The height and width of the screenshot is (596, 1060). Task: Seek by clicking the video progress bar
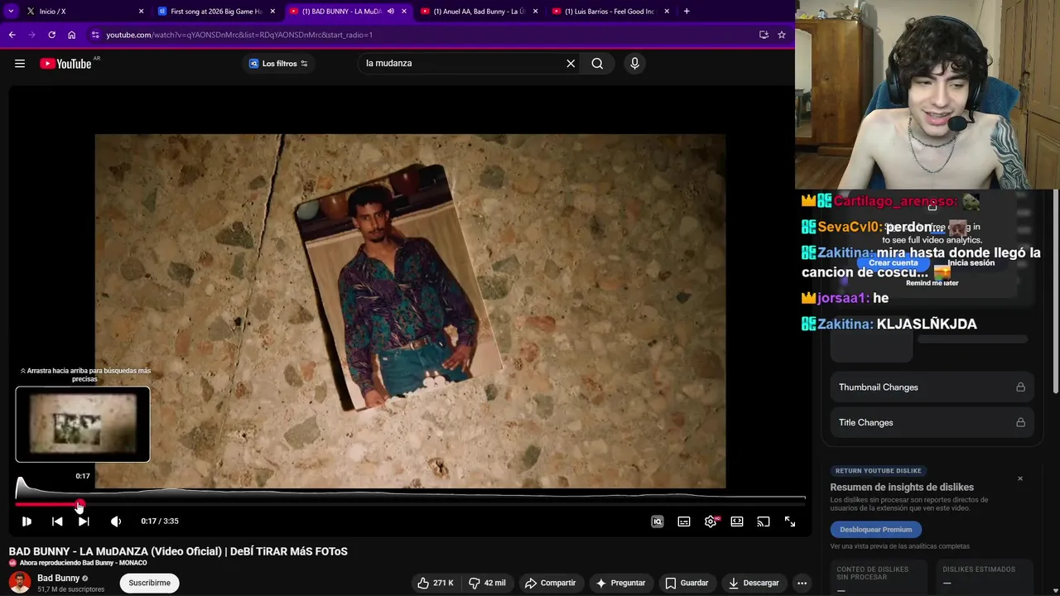point(410,503)
